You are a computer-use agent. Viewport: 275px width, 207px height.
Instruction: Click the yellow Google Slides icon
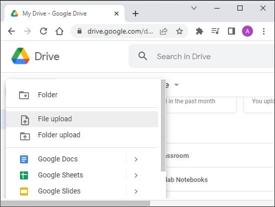pyautogui.click(x=24, y=191)
